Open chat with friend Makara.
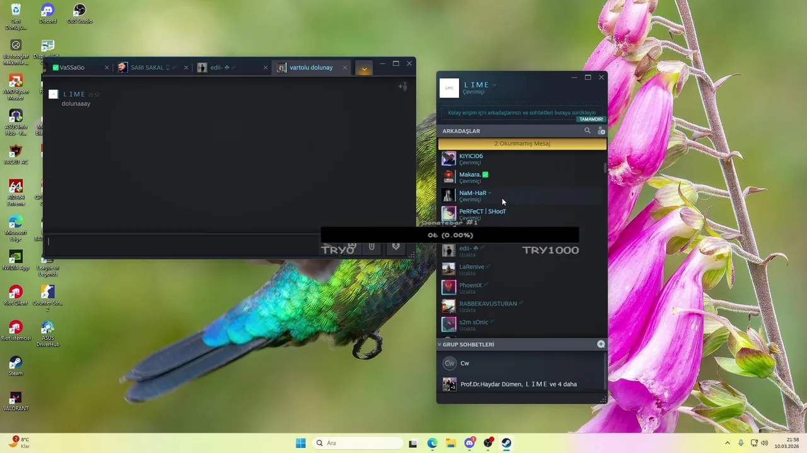 521,177
